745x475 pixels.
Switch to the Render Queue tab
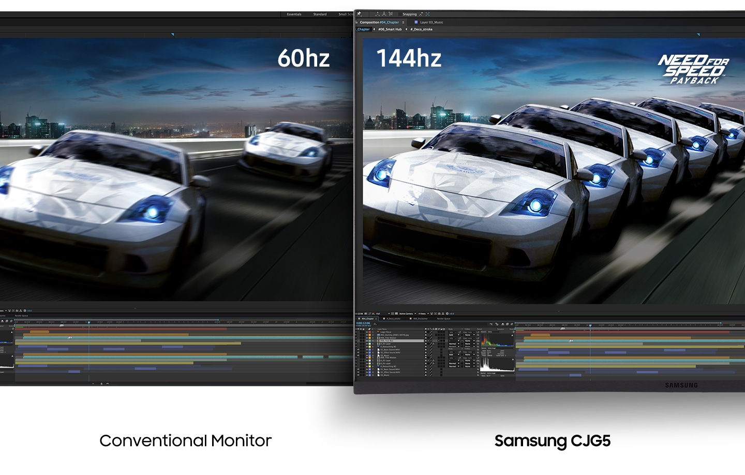(444, 319)
